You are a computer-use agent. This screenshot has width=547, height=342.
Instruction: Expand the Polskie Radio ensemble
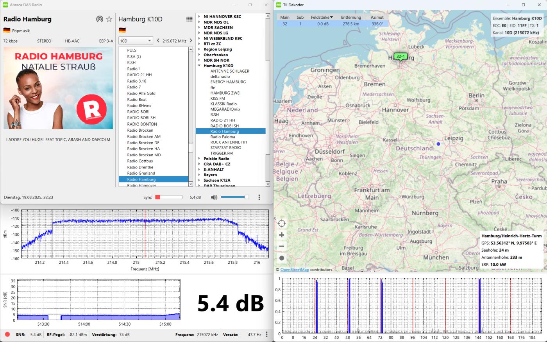pos(199,159)
